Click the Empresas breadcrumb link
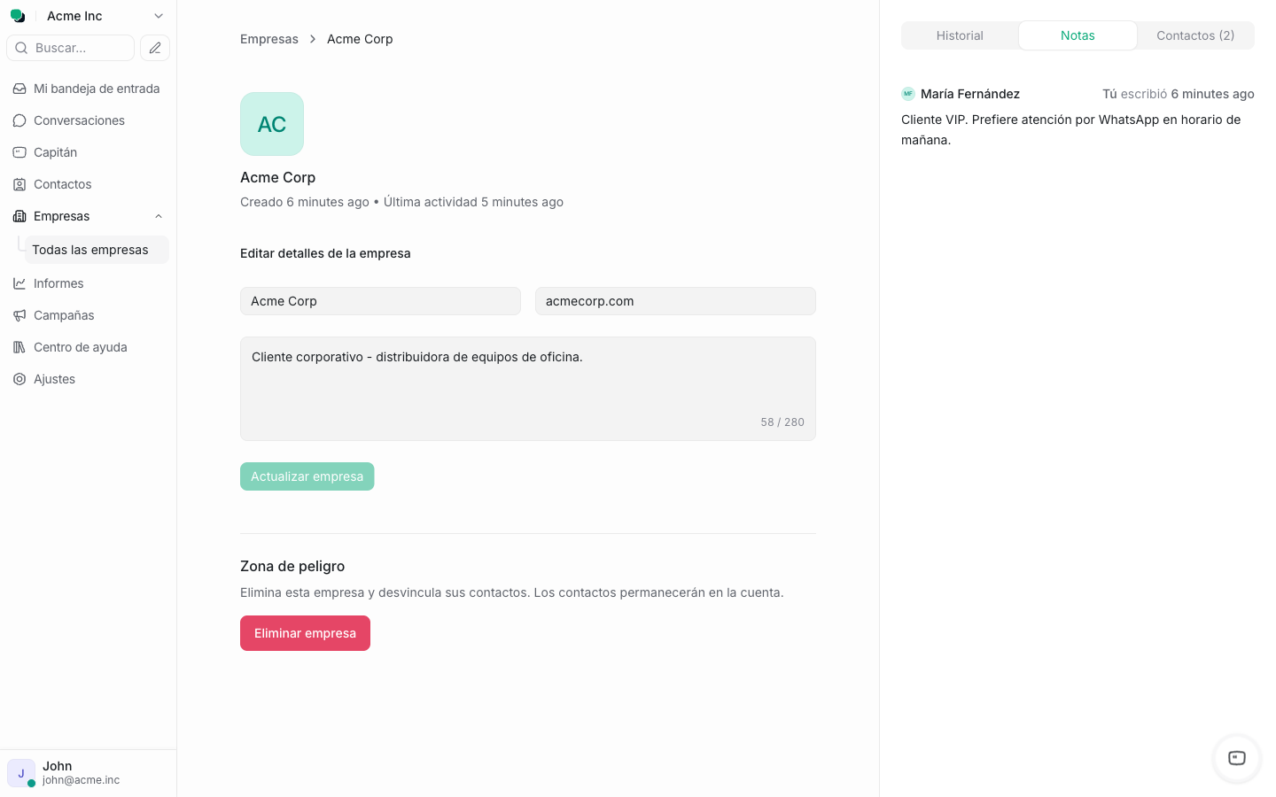 tap(269, 39)
